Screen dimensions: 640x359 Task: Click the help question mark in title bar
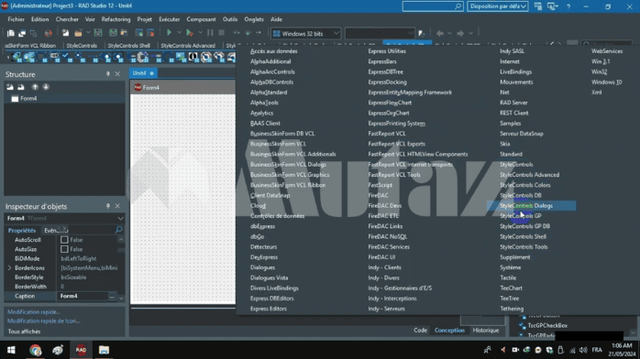pos(568,6)
